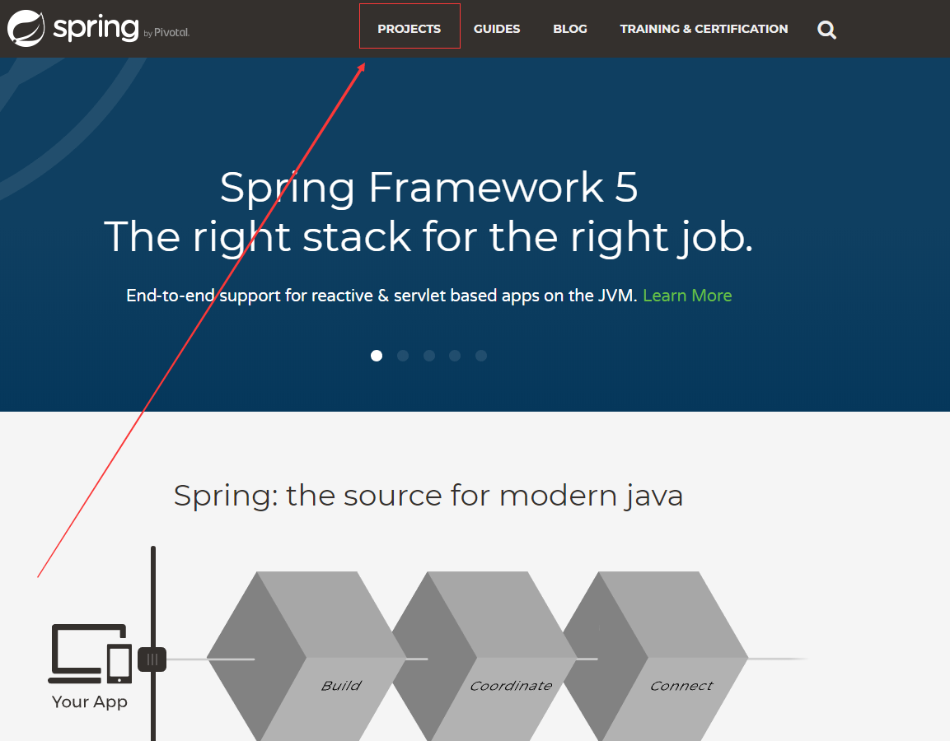
Task: Click the Spring Framework 5 heading
Action: [x=428, y=189]
